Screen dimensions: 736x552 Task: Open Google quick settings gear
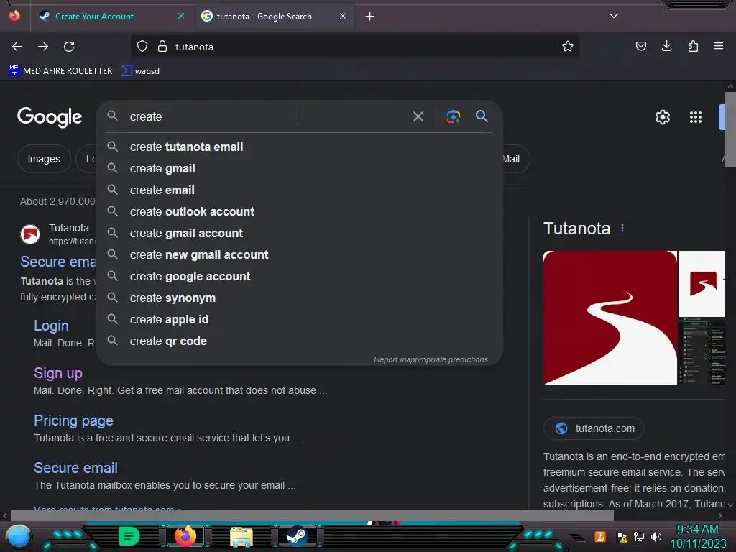(x=662, y=117)
